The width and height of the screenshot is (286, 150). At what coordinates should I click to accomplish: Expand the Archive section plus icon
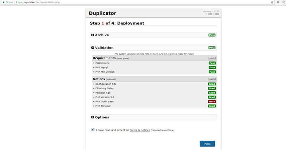[x=93, y=35]
